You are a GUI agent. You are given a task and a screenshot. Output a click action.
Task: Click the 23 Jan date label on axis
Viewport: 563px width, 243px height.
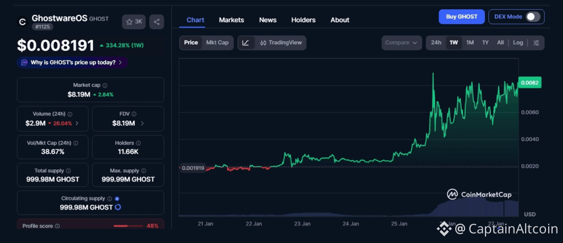(x=302, y=224)
